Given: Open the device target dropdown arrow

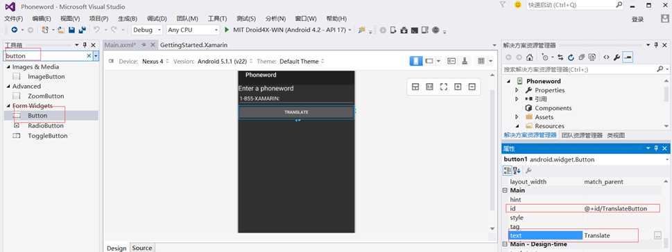Looking at the screenshot, I should pos(350,30).
